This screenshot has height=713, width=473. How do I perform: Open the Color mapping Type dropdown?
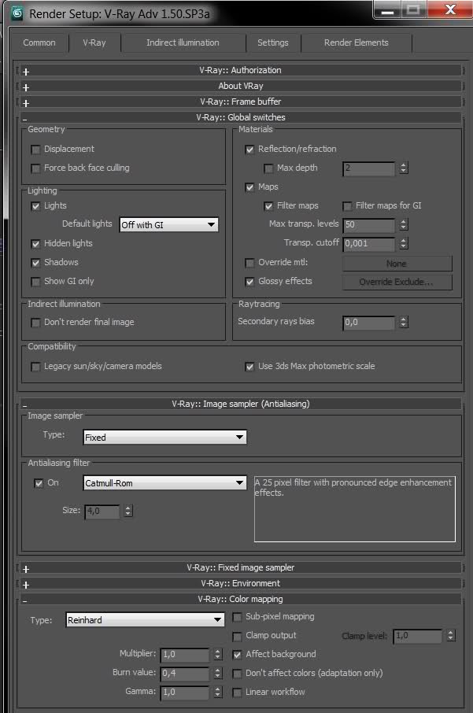coord(145,620)
